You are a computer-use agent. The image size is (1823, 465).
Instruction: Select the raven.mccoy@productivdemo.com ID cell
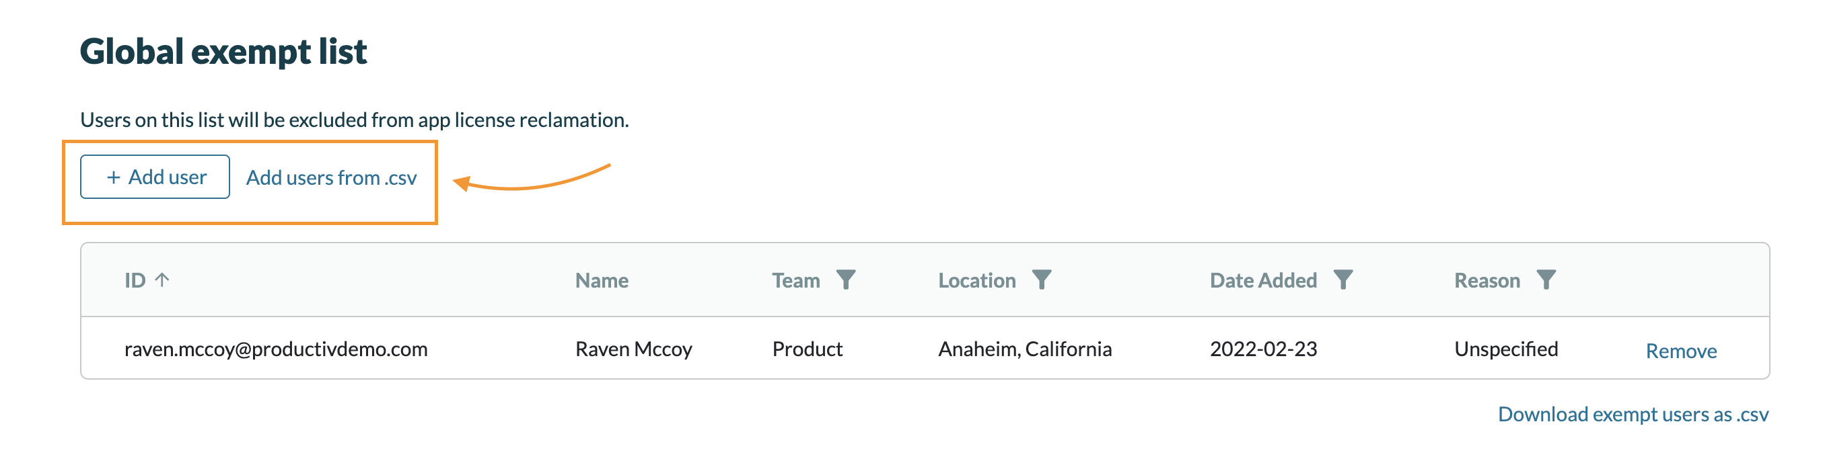point(276,349)
